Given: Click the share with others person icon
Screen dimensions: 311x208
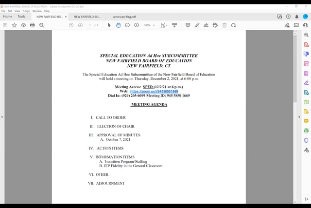Looking at the screenshot, I should [x=306, y=25].
